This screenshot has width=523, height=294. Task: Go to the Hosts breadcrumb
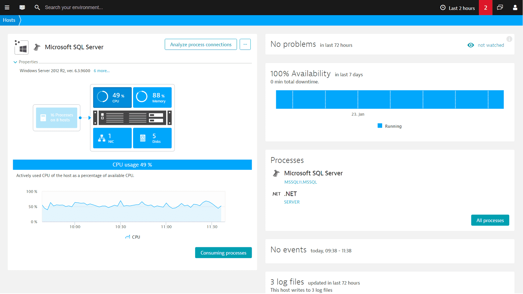coord(9,20)
